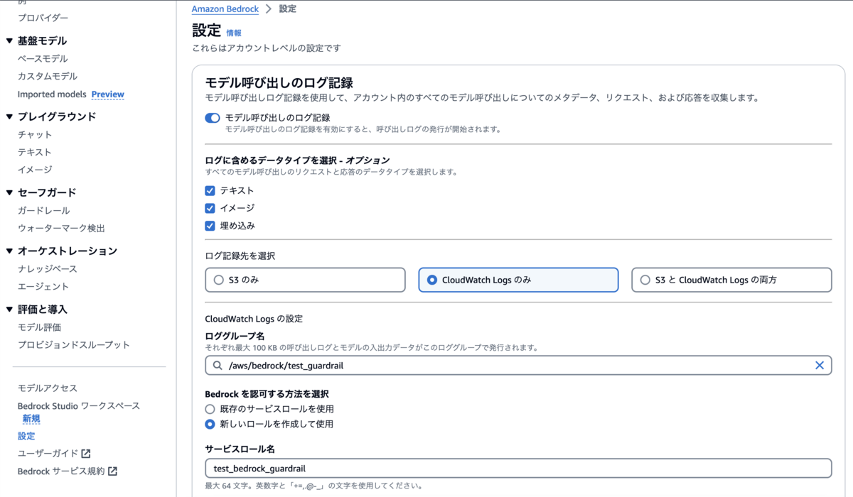
Task: Collapse the 基盤モデル sidebar section
Action: (x=9, y=41)
